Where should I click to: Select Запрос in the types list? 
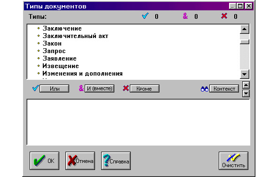pos(54,51)
